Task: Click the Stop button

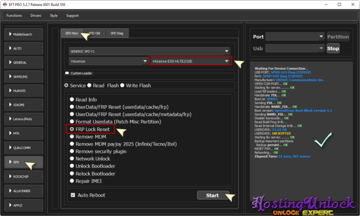Action: pyautogui.click(x=333, y=48)
